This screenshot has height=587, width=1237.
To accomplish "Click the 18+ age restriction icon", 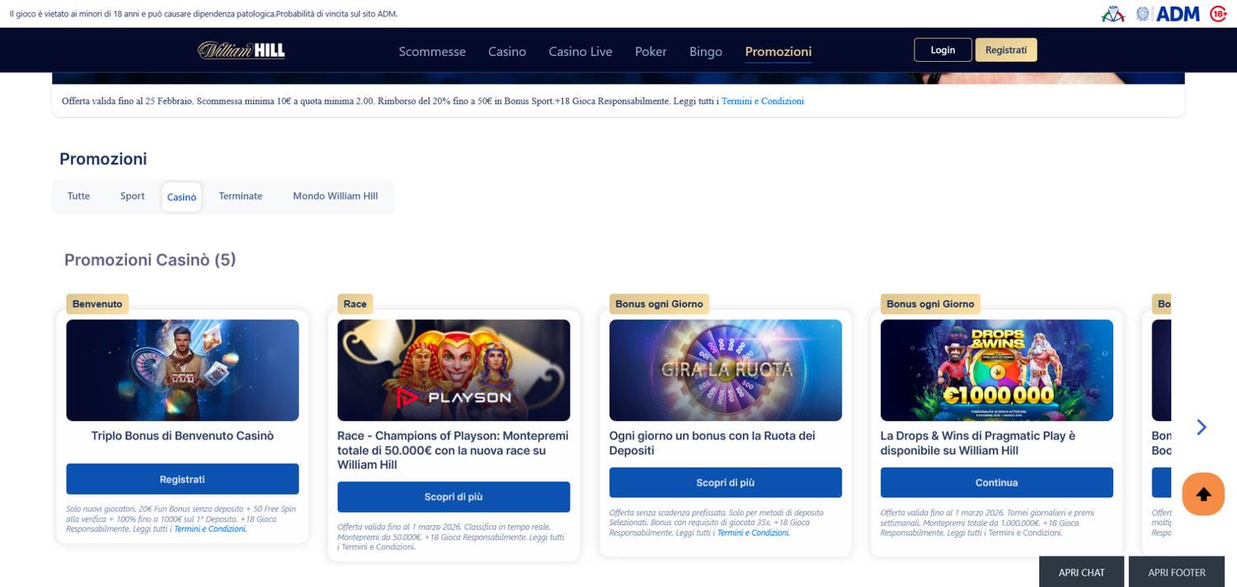I will (1219, 13).
